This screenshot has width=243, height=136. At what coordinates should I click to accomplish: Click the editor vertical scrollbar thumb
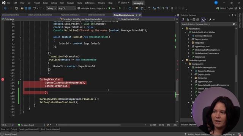(x=177, y=90)
